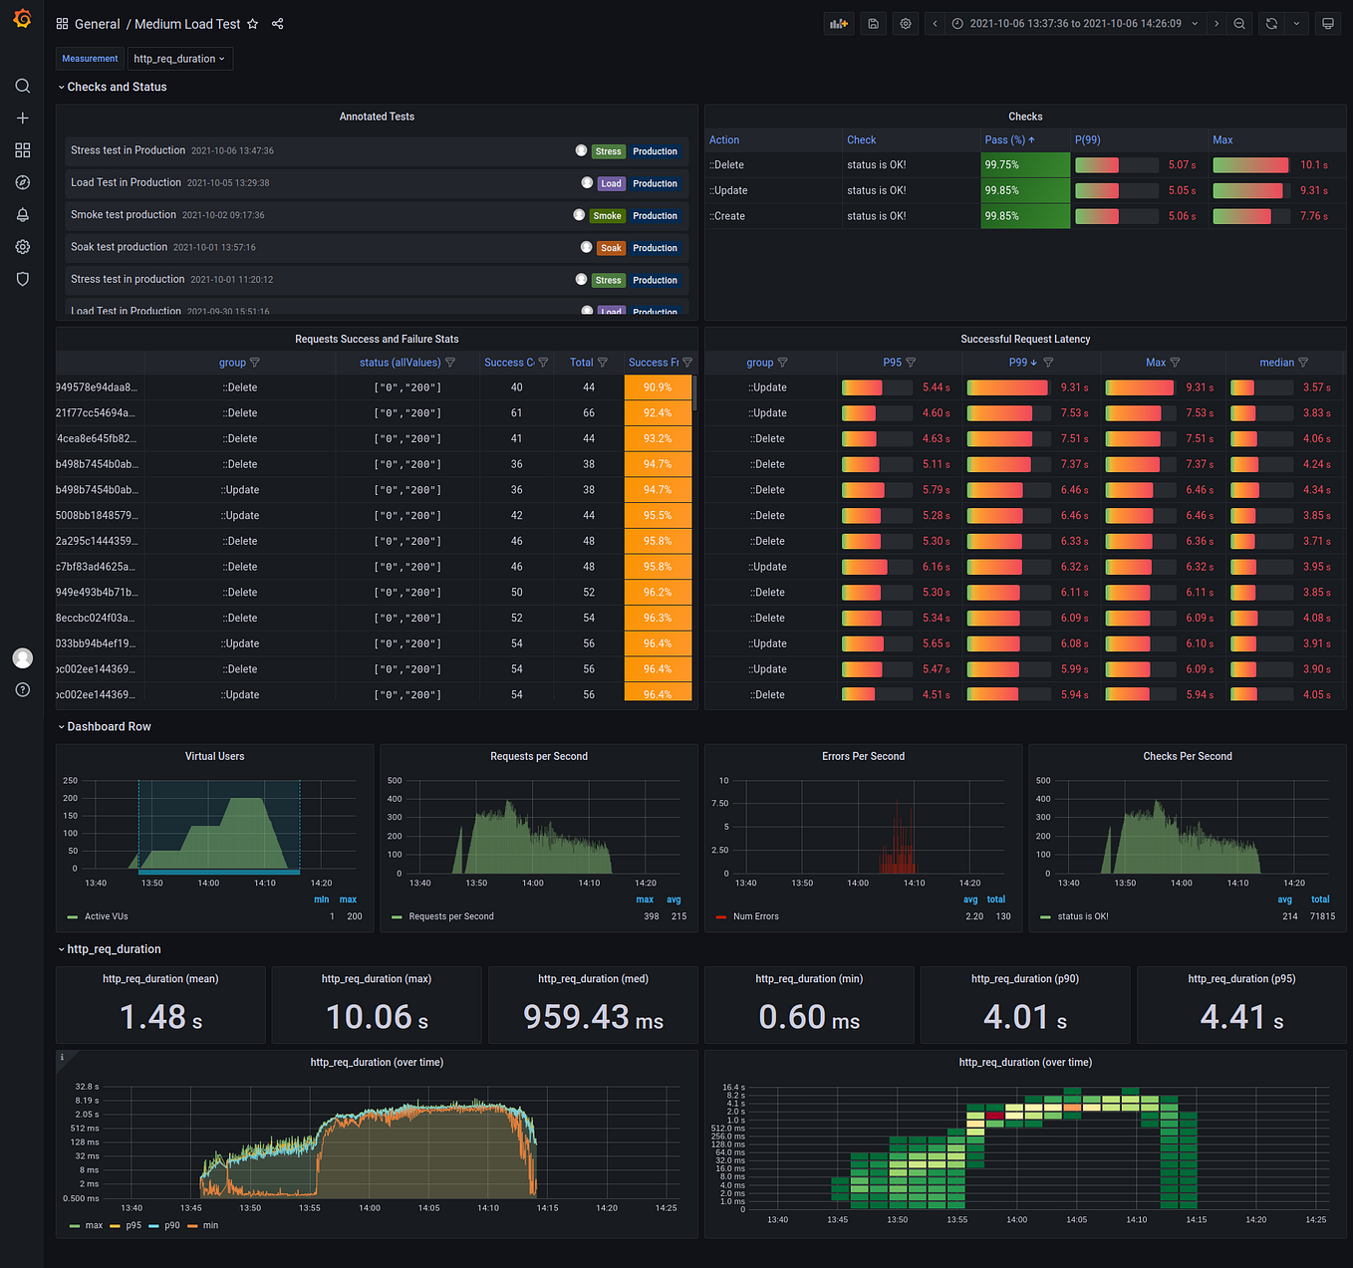The width and height of the screenshot is (1353, 1268).
Task: Open the time range picker
Action: pyautogui.click(x=1074, y=24)
